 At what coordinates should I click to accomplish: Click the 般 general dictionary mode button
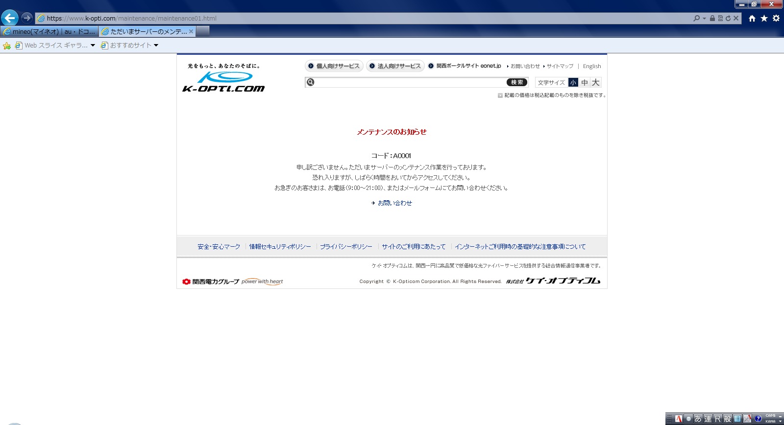727,419
